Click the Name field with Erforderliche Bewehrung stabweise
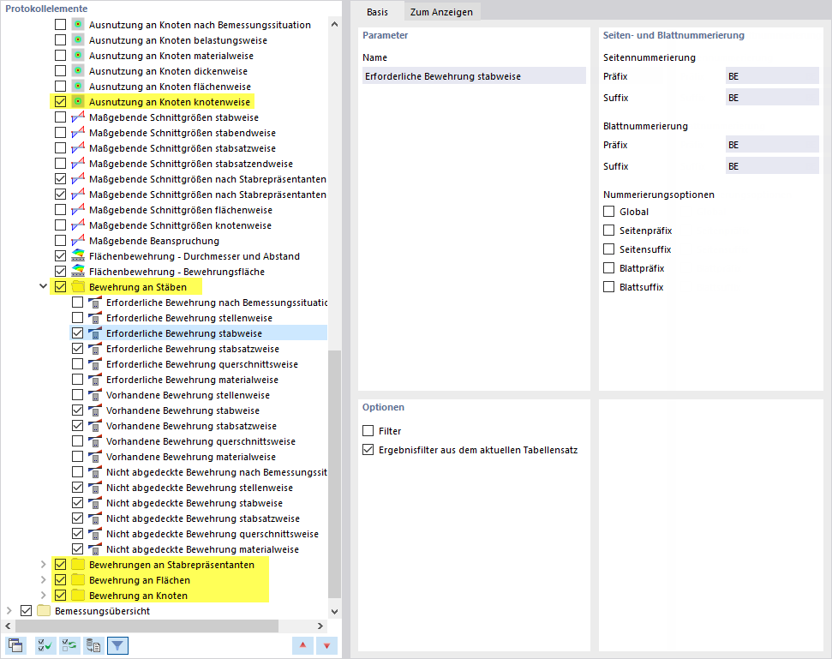This screenshot has height=659, width=832. (x=474, y=76)
